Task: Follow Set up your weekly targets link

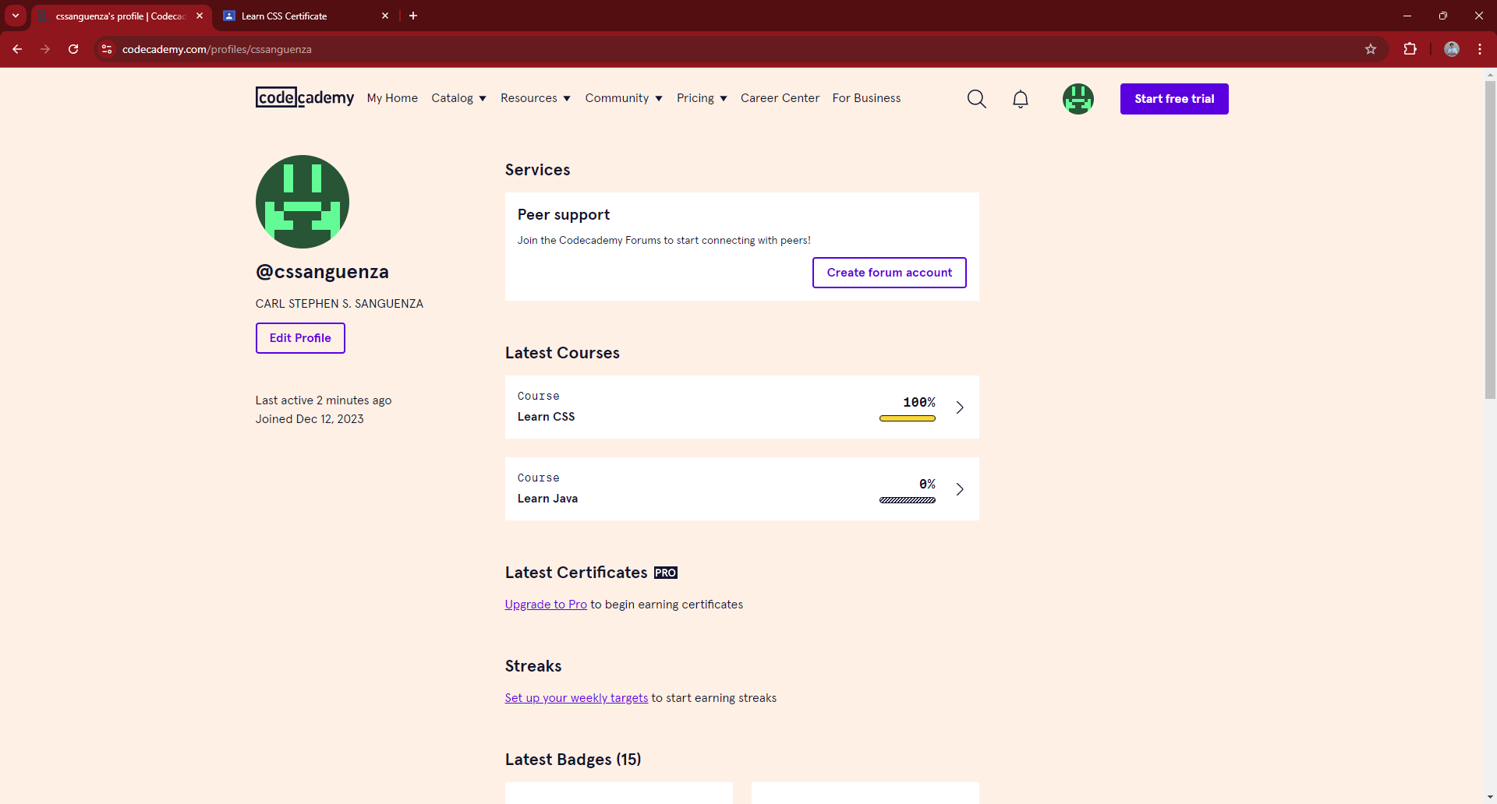Action: tap(576, 698)
